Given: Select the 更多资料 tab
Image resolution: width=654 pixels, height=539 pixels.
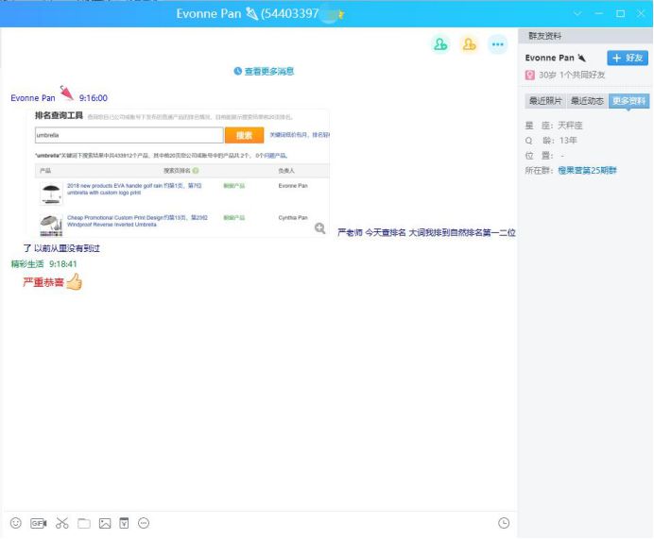Looking at the screenshot, I should click(x=628, y=101).
